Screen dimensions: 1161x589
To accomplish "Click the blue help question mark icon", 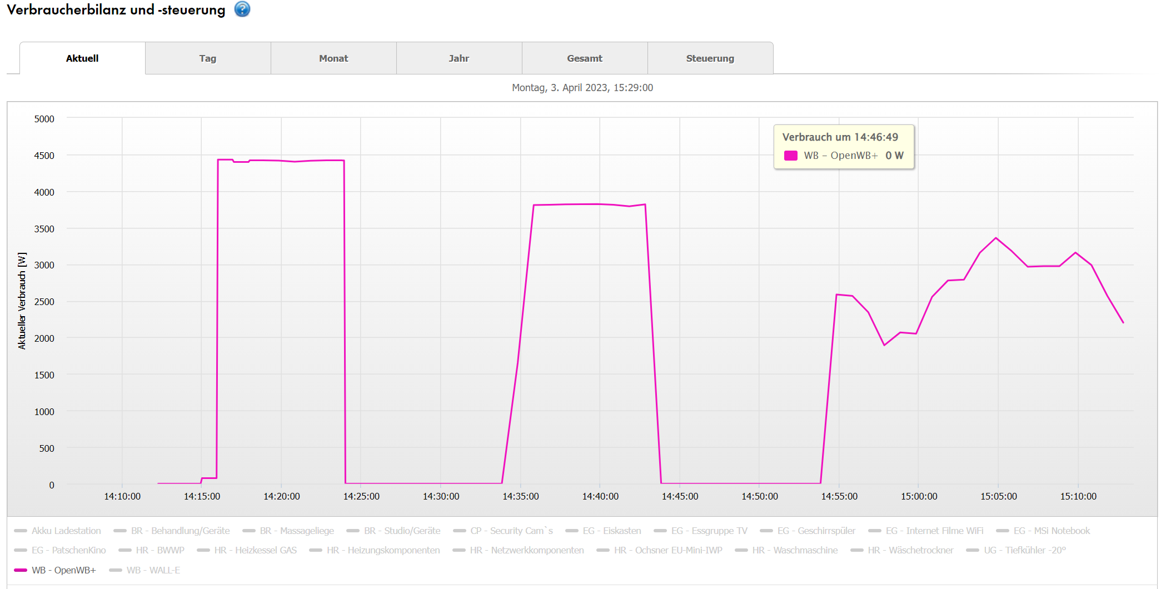I will pos(242,9).
